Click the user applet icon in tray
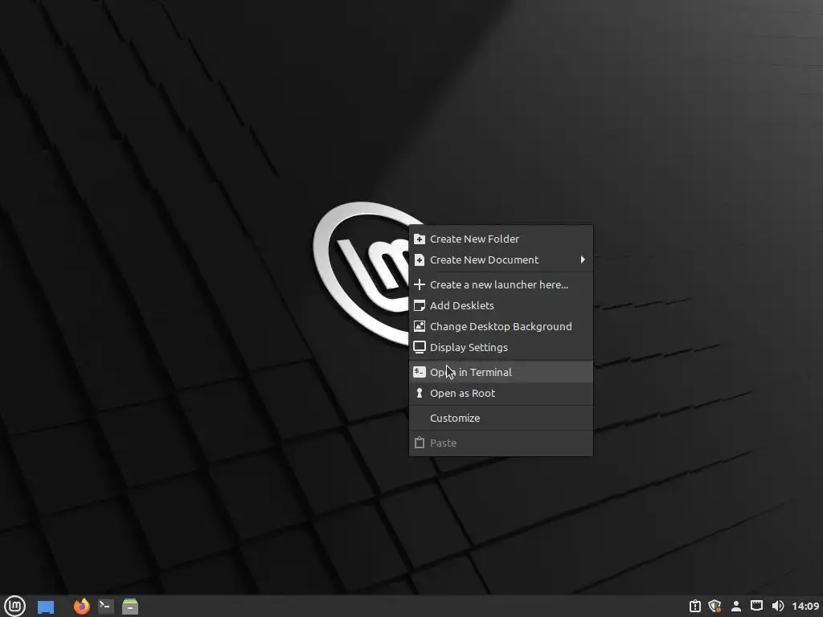Viewport: 823px width, 617px height. pyautogui.click(x=736, y=607)
